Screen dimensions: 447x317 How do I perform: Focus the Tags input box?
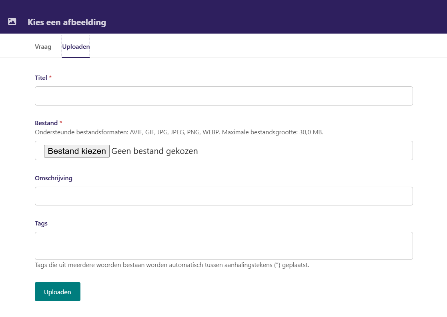[x=224, y=246]
